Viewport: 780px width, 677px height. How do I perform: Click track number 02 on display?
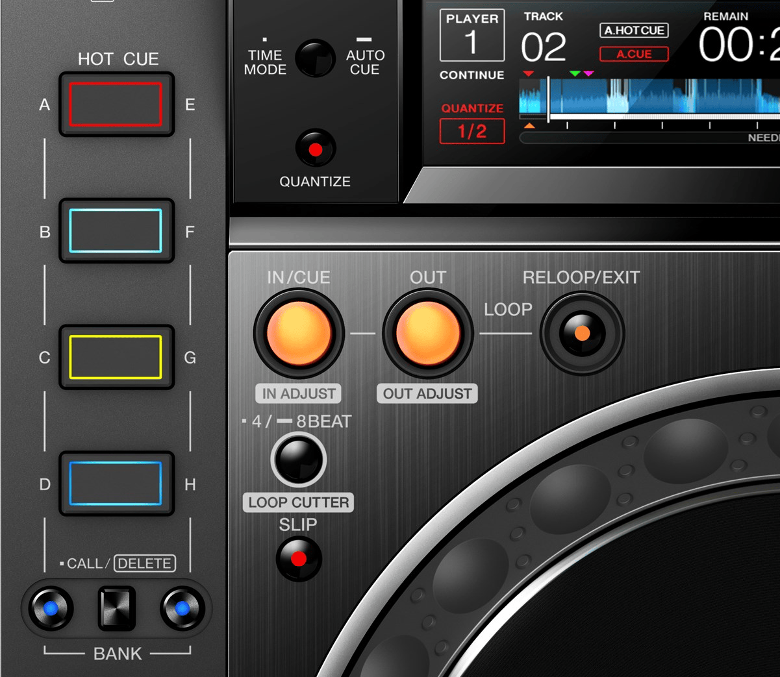(544, 47)
